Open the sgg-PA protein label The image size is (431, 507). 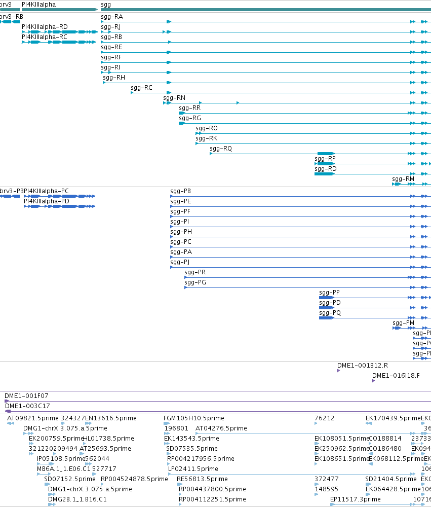pos(181,252)
